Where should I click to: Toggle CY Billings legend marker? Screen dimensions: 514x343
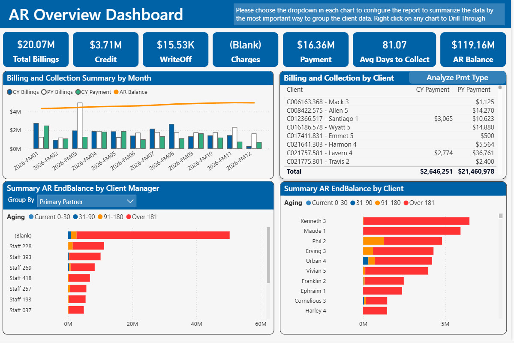point(9,92)
